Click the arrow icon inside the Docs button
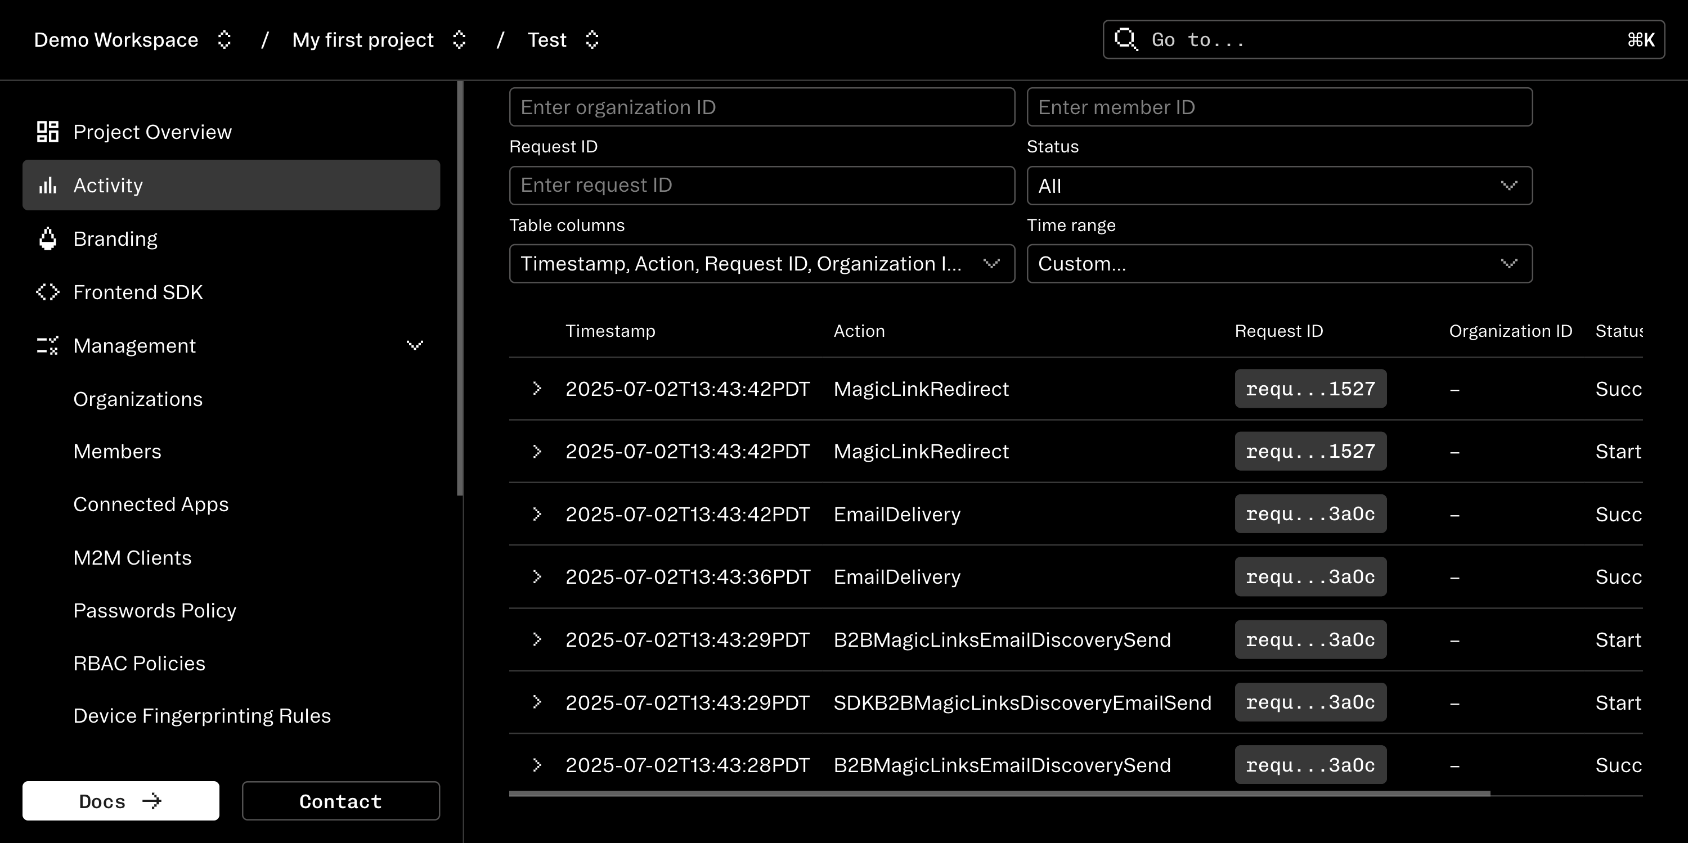The width and height of the screenshot is (1688, 843). click(x=151, y=800)
